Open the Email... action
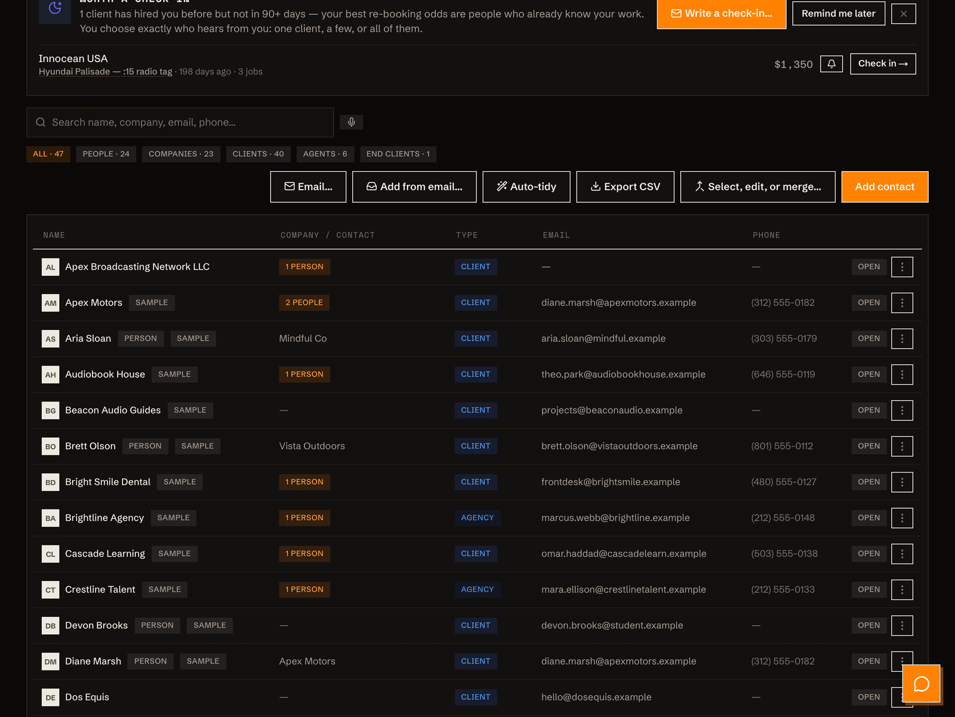955x717 pixels. click(308, 187)
